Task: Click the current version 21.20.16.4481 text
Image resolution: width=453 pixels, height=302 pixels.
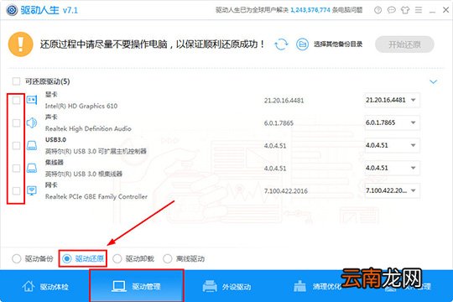Action: [284, 101]
